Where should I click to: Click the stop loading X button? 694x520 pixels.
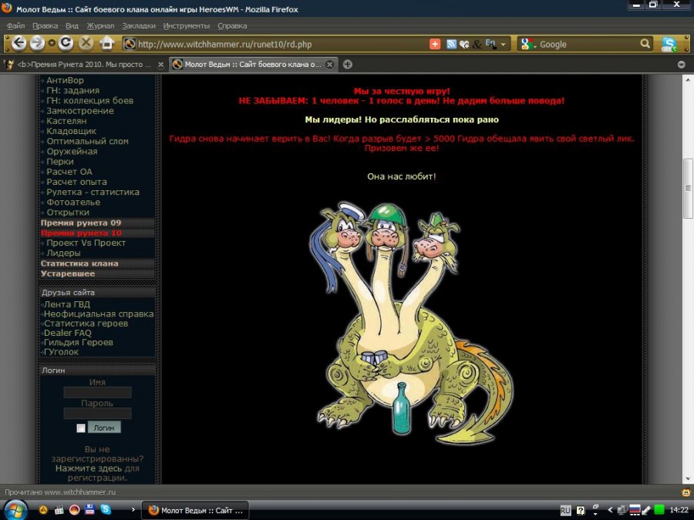(x=86, y=43)
